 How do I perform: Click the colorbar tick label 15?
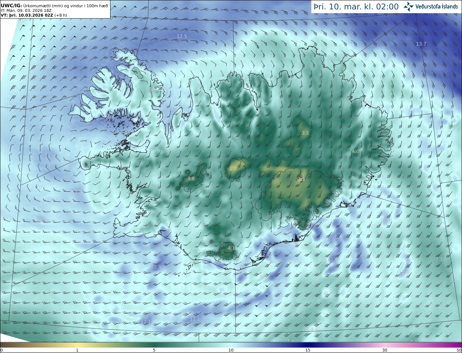pyautogui.click(x=308, y=350)
